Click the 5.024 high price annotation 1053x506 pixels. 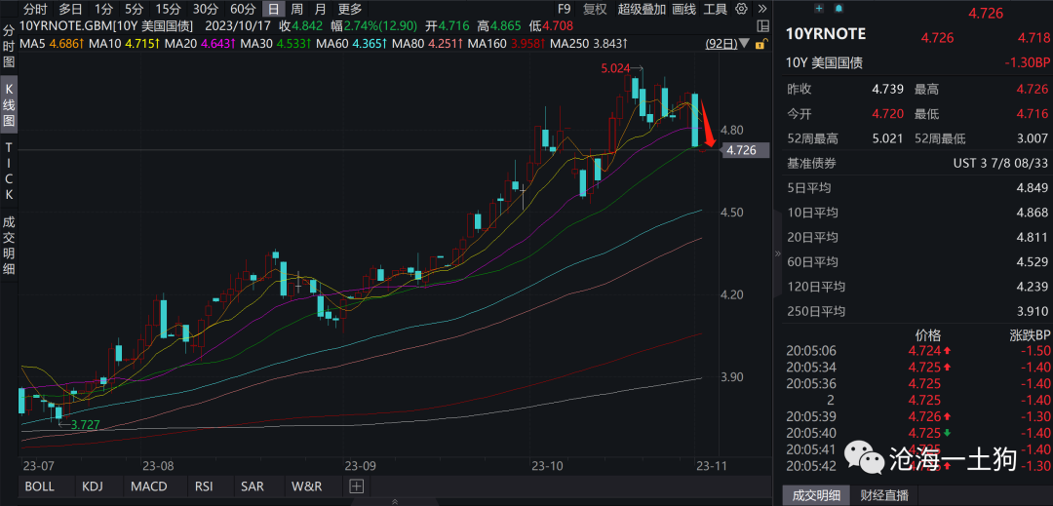click(x=615, y=68)
